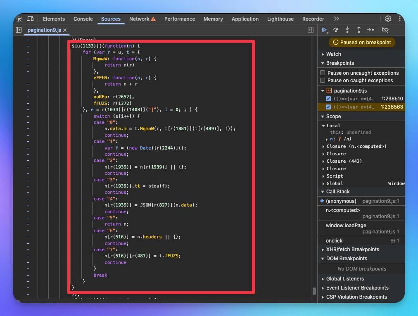Collapse the Local scope
Screen dimensions: 418x316
coord(323,126)
